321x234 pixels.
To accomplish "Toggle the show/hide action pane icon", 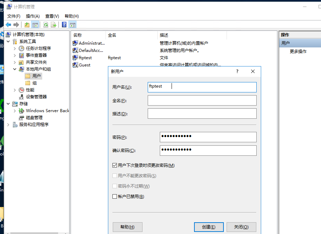I will tap(73, 25).
